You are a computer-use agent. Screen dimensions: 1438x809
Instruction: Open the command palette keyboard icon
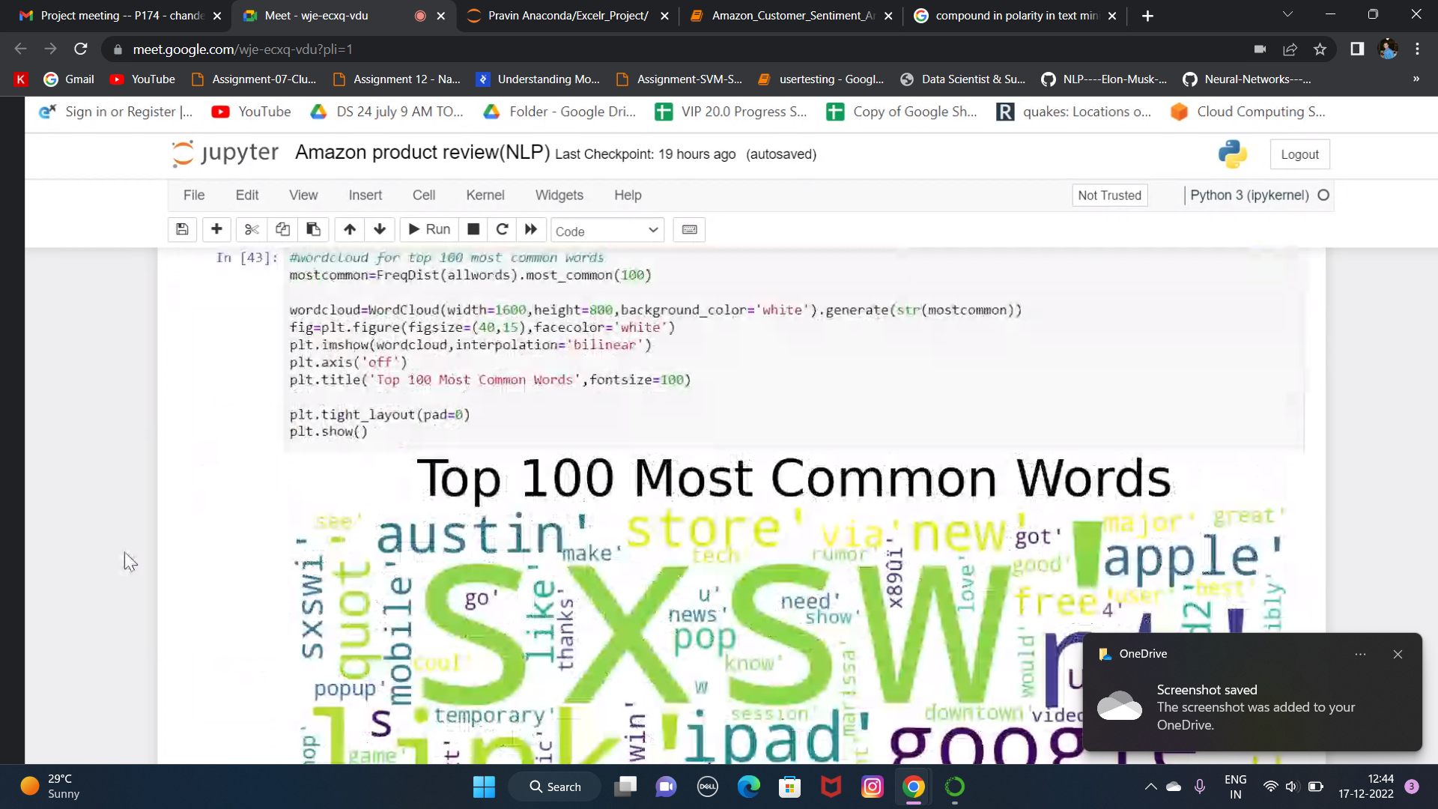click(689, 230)
